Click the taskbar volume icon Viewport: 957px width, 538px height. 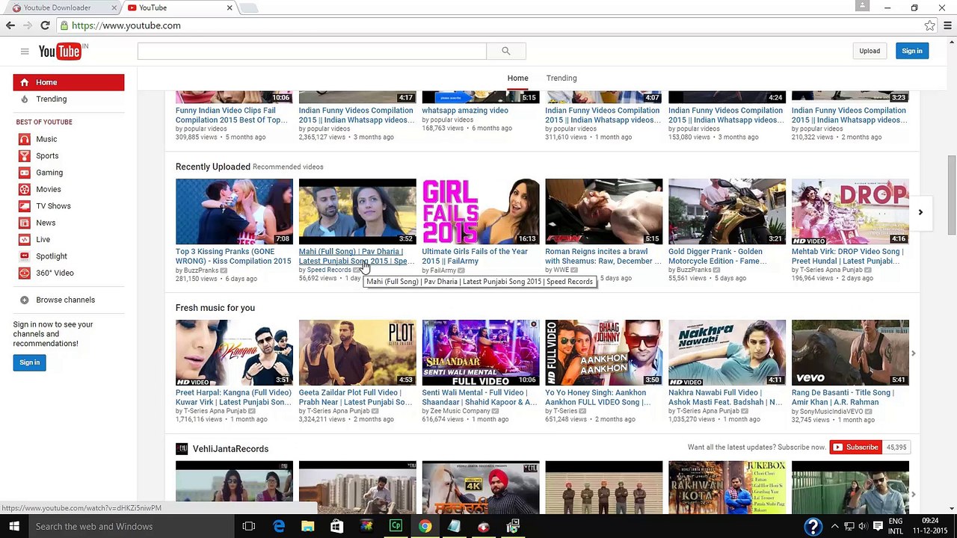(863, 527)
